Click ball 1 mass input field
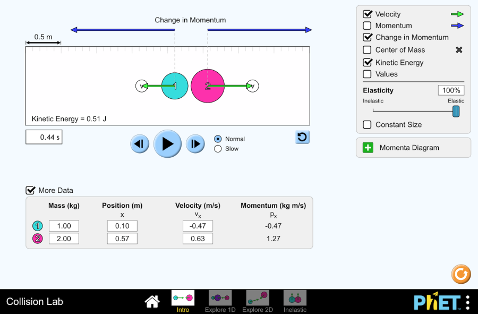478x314 pixels. 64,226
